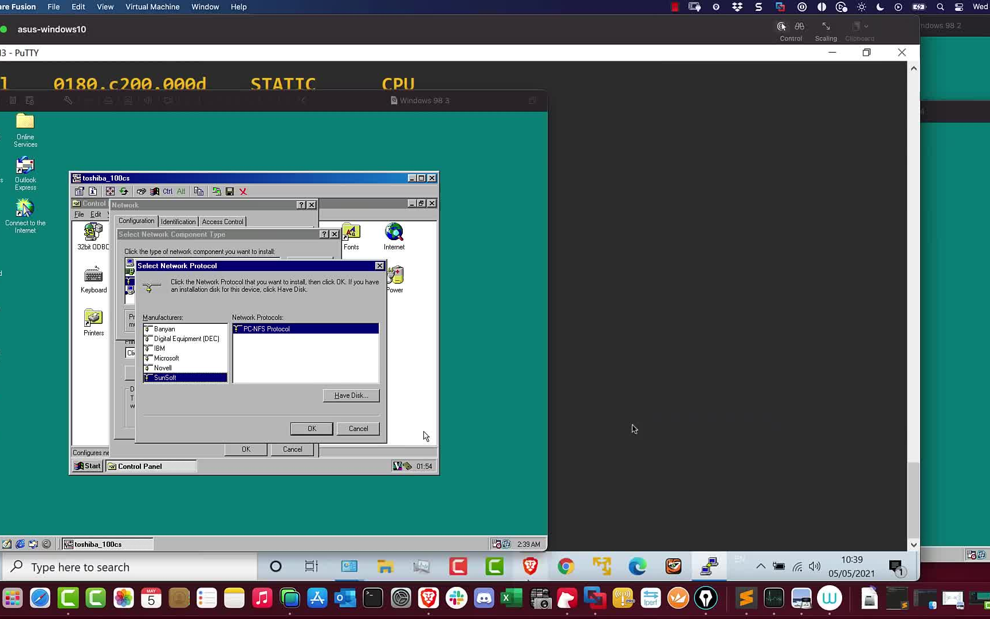Select IBM in Manufacturers list
Screen dimensions: 990x619
pyautogui.click(x=185, y=348)
